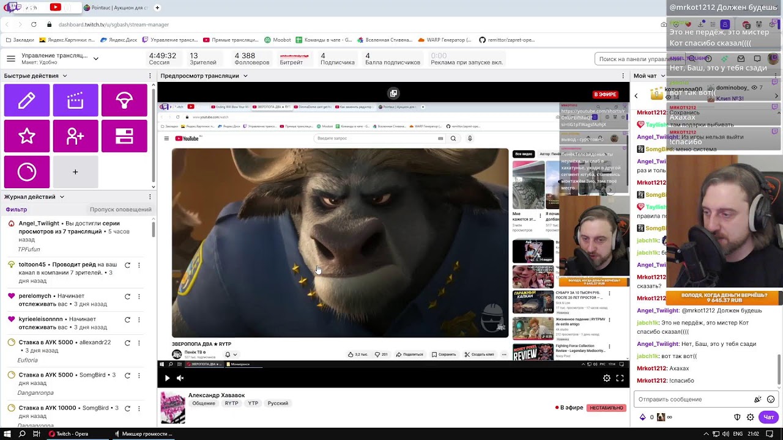This screenshot has width=783, height=440.
Task: Pop out the stream preview player
Action: [x=393, y=94]
